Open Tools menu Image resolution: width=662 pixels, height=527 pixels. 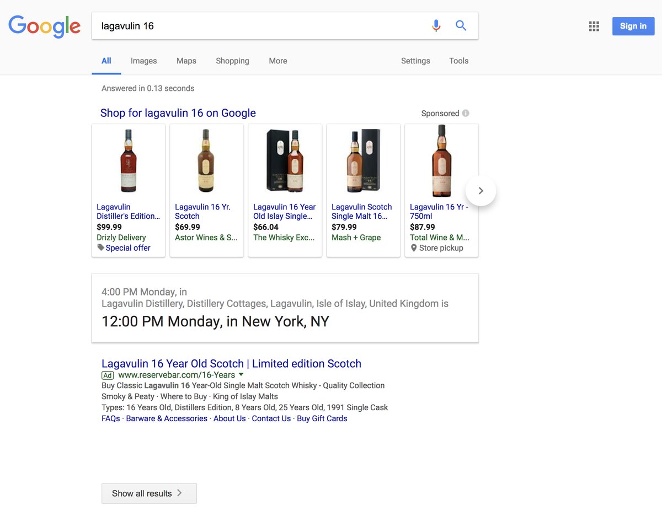pos(458,61)
